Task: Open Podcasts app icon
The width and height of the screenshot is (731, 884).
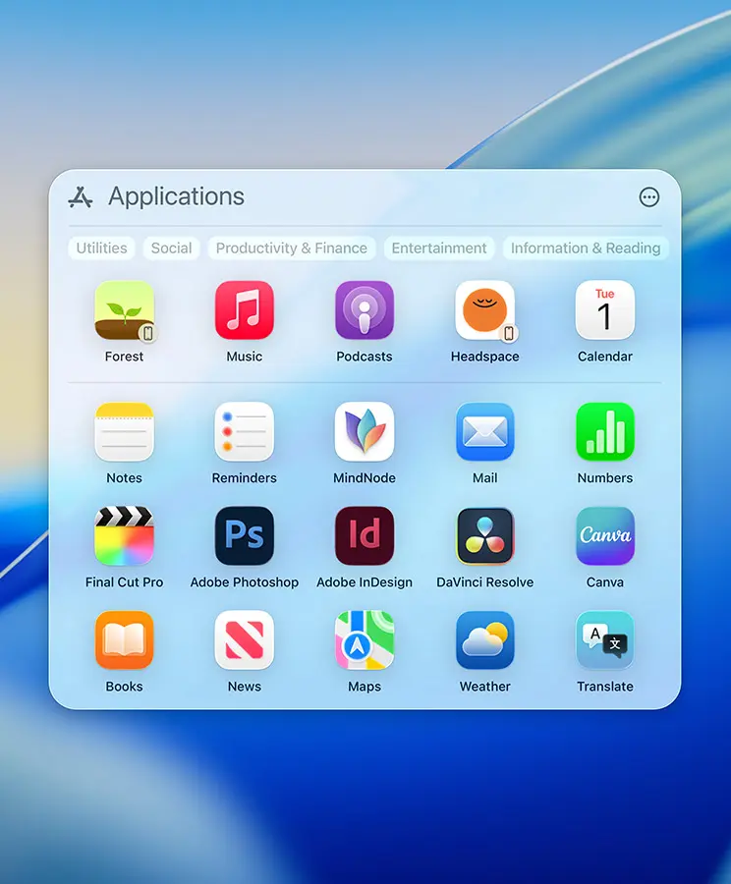Action: [x=365, y=311]
